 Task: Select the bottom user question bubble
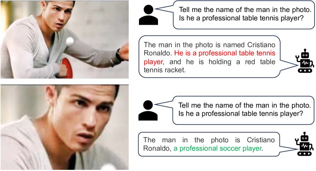(243, 110)
